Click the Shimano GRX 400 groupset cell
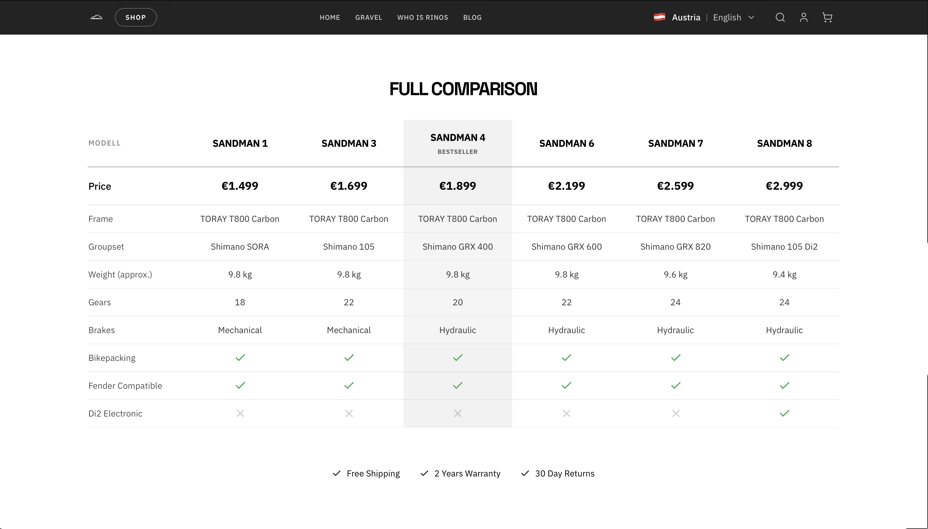This screenshot has height=529, width=928. tap(458, 247)
